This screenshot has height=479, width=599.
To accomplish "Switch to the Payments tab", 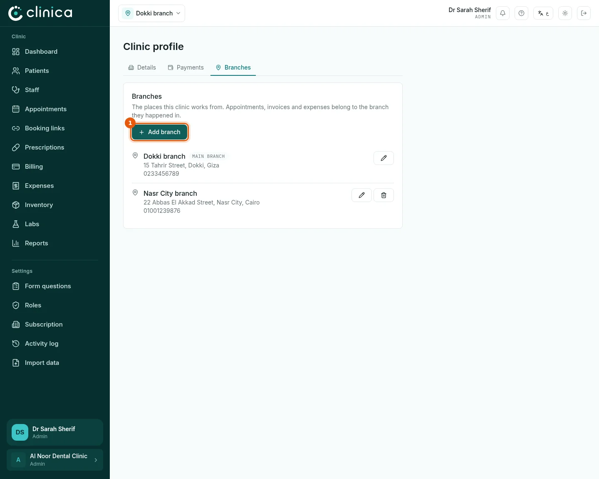I will click(x=186, y=67).
